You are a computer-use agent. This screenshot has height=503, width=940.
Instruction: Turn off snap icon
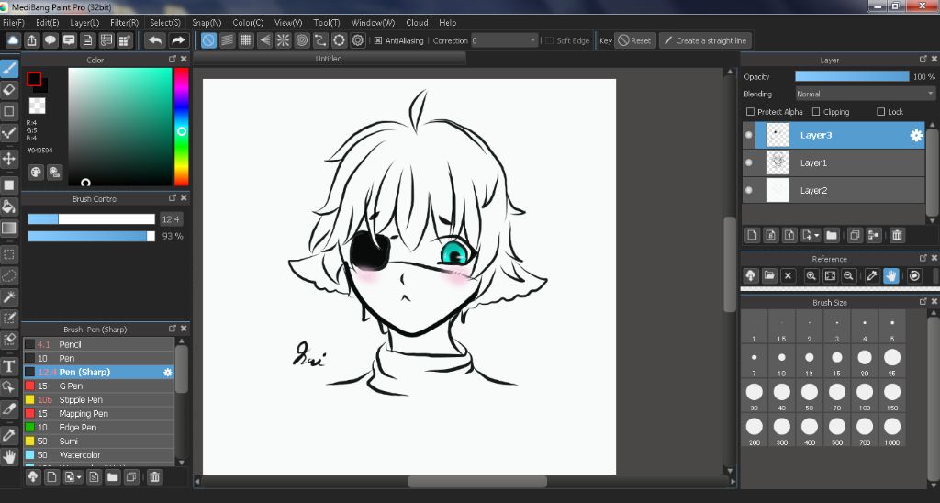pyautogui.click(x=208, y=40)
